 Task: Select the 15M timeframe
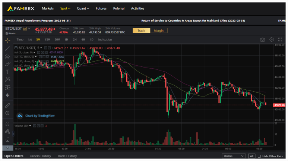click(47, 40)
